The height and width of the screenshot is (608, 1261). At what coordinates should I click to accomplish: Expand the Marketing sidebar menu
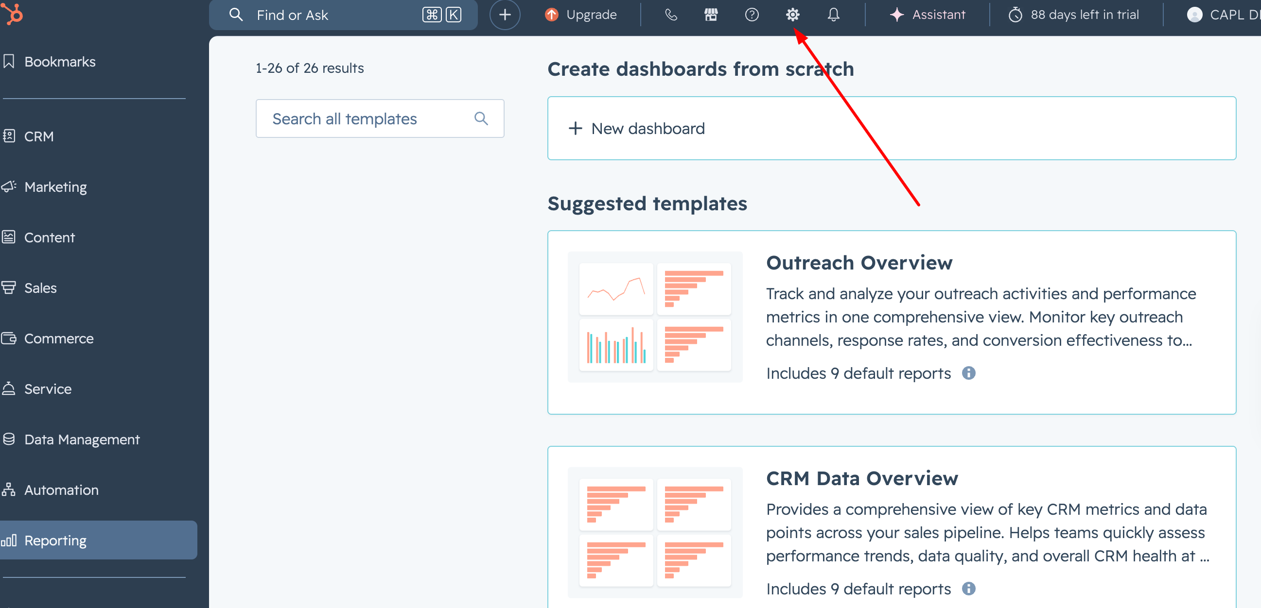pyautogui.click(x=55, y=187)
